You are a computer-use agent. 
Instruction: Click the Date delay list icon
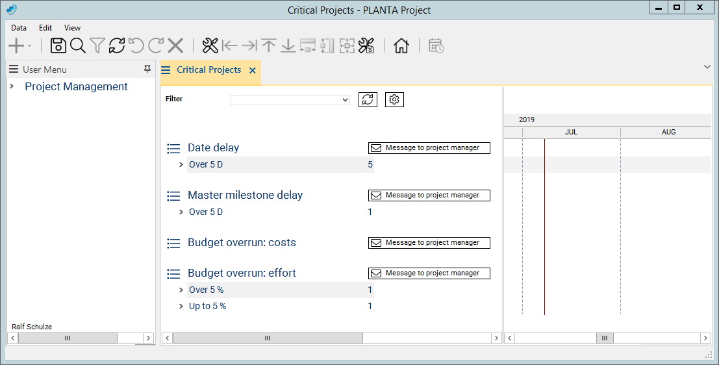173,148
